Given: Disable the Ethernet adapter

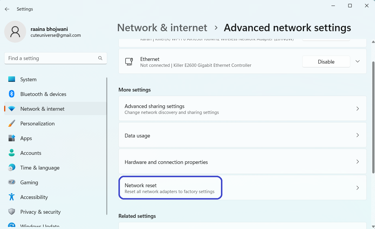Looking at the screenshot, I should (326, 62).
